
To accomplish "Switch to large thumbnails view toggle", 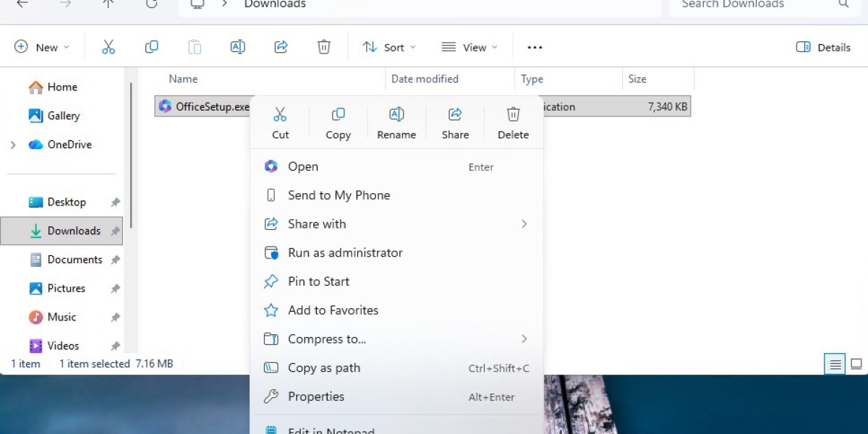I will (856, 364).
